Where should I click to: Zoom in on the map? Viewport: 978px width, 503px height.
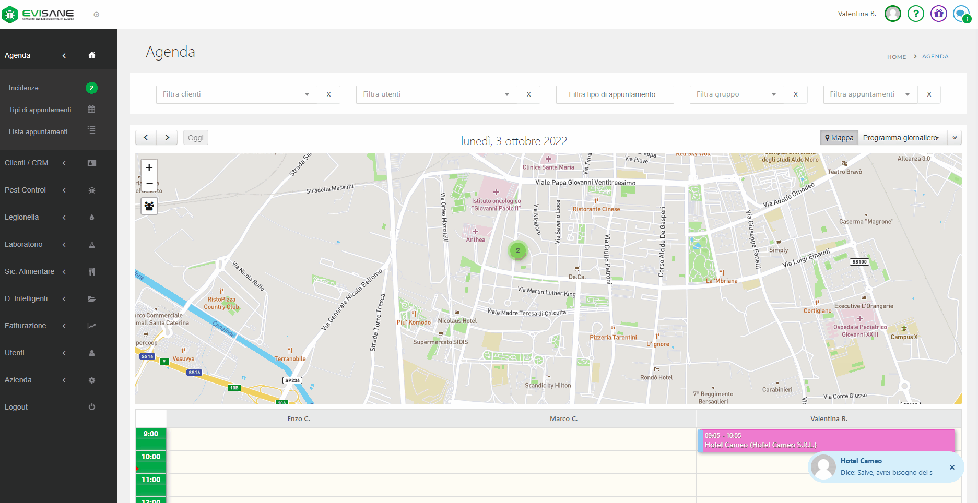coord(149,167)
